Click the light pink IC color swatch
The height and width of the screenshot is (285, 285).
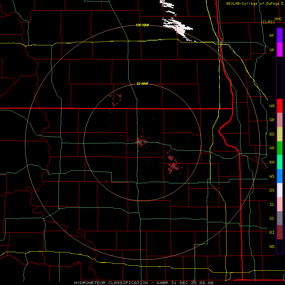[x=280, y=204]
